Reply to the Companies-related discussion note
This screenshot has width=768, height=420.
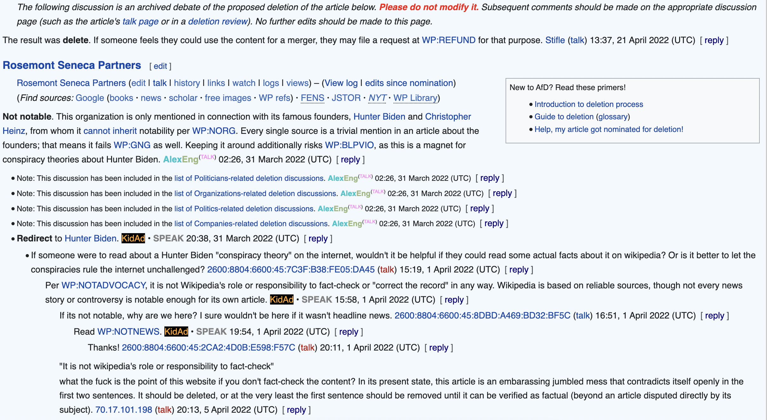[494, 224]
